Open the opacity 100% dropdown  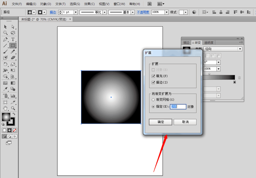coord(167,12)
